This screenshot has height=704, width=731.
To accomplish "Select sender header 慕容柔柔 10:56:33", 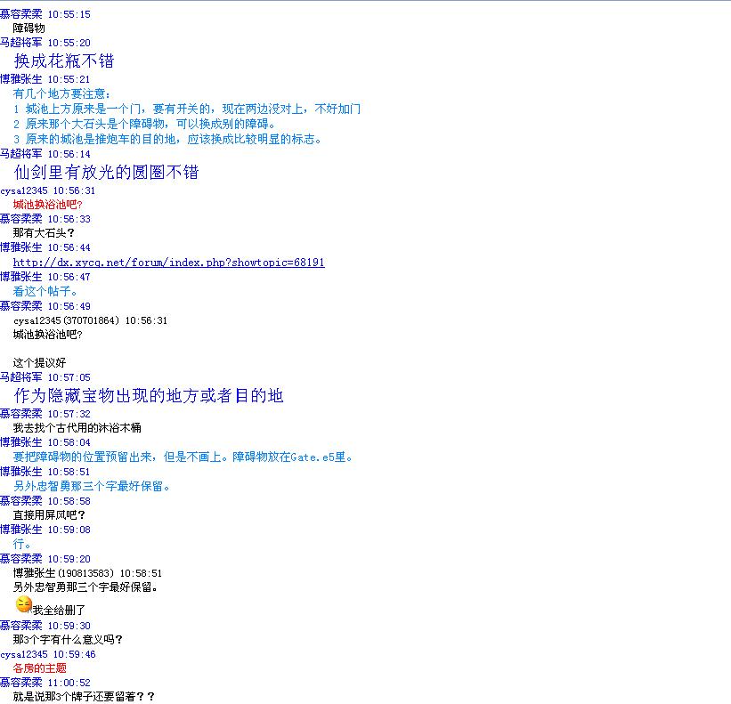I will pyautogui.click(x=45, y=219).
